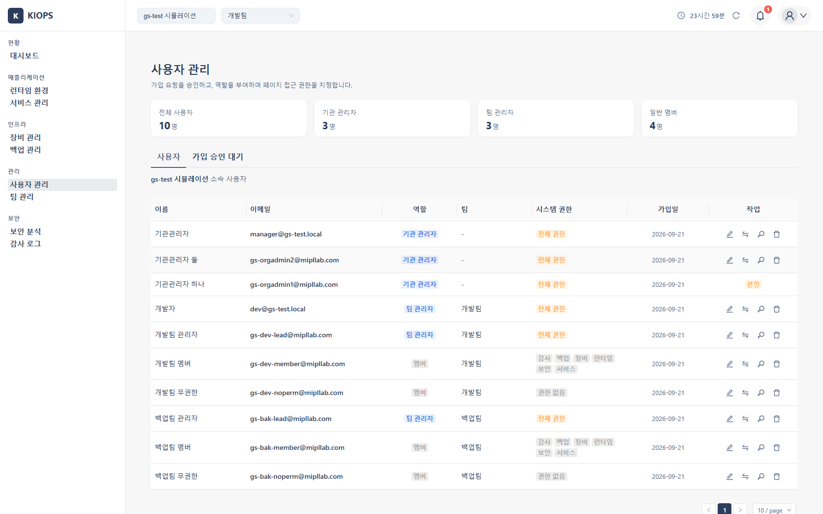Click the next page arrow
Viewport: 823px width, 514px height.
(740, 510)
